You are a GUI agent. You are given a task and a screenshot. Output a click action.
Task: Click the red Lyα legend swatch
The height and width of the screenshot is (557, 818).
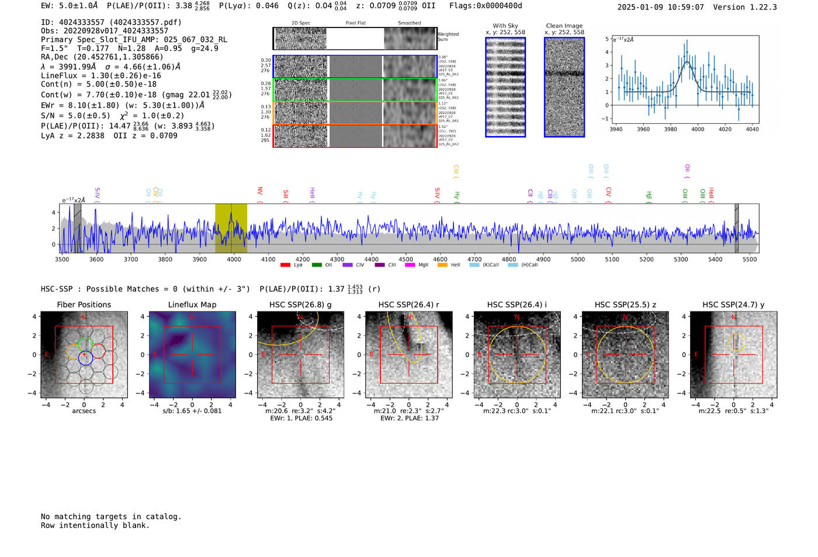tap(285, 265)
